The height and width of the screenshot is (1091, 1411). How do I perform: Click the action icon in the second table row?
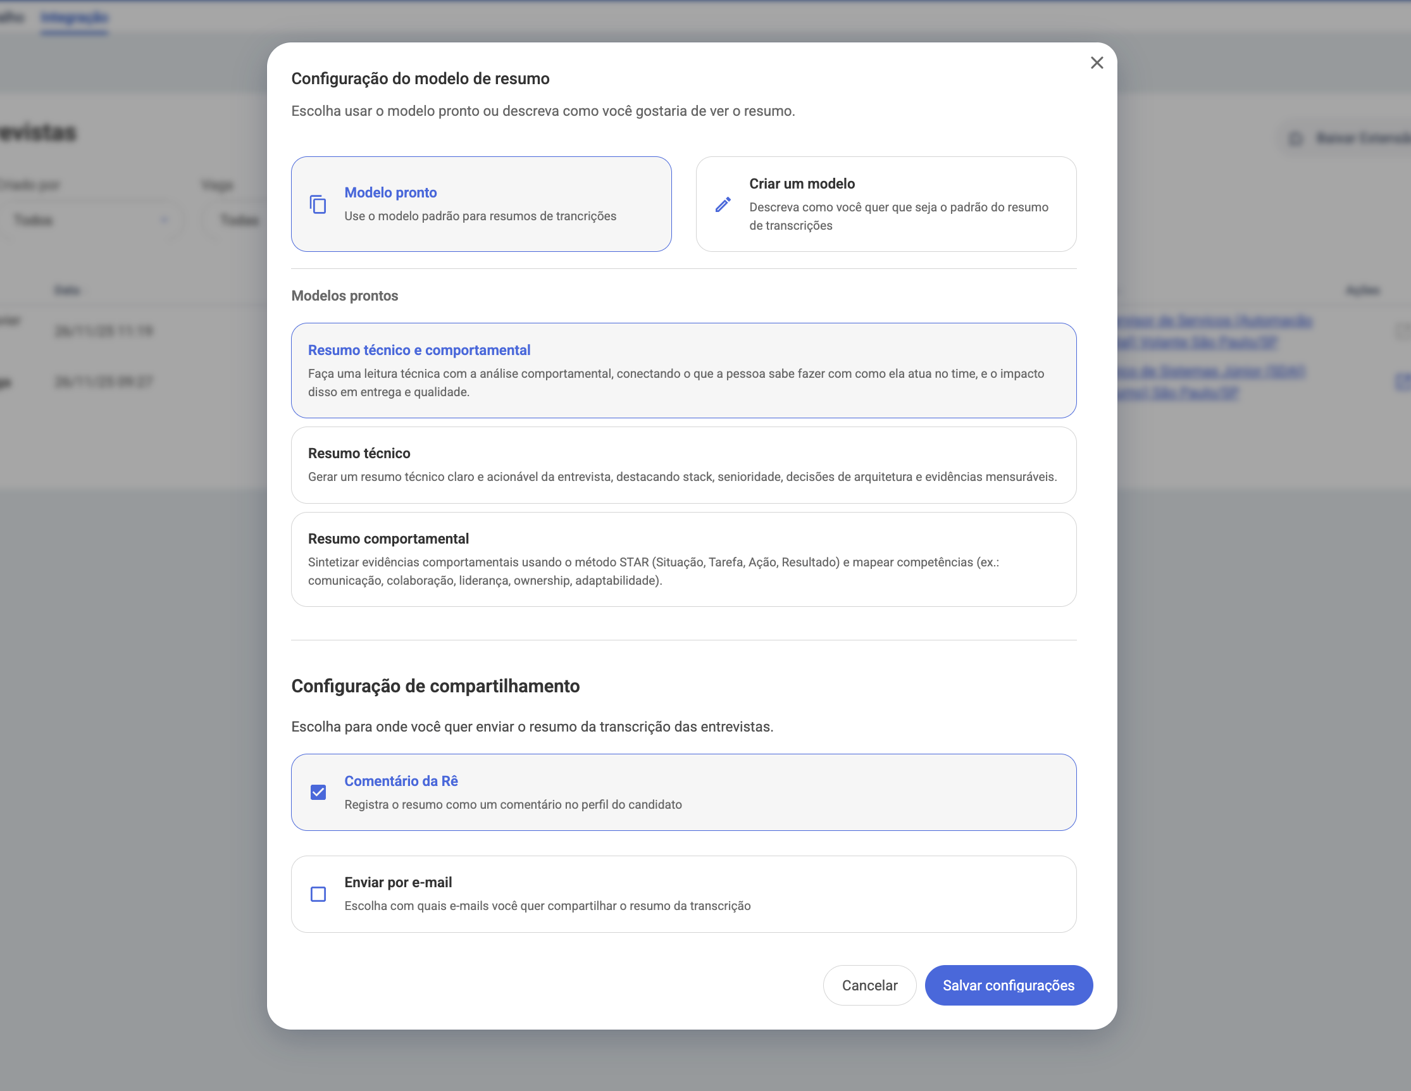tap(1402, 382)
